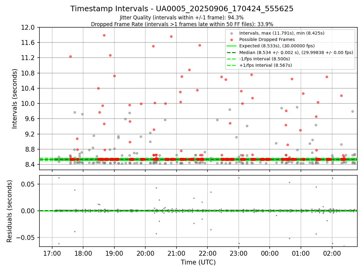This screenshot has width=364, height=273.
Task: Click the red Possible Dropped Frames legend marker
Action: point(231,39)
